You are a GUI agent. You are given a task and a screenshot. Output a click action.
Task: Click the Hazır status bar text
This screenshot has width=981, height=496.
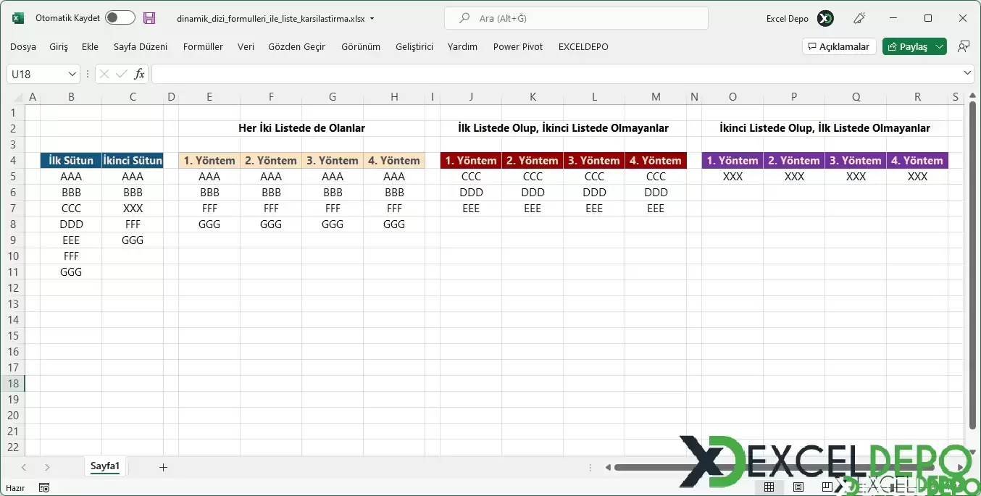[16, 488]
